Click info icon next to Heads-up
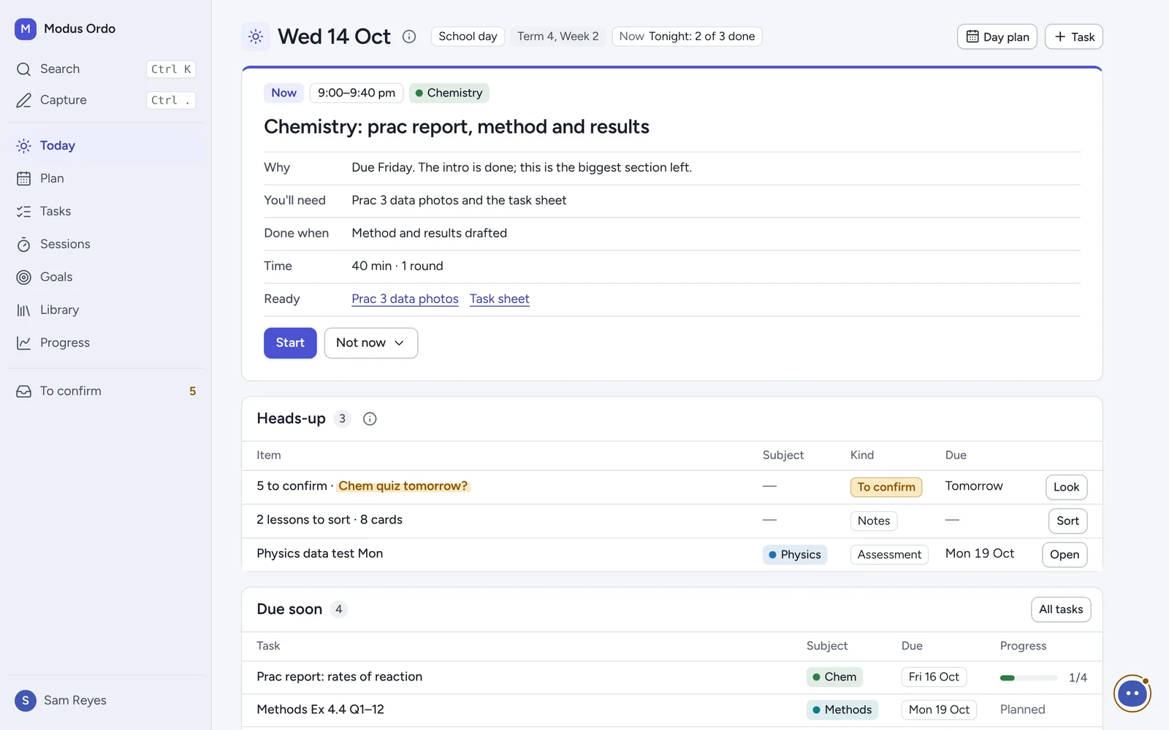This screenshot has width=1169, height=730. (x=370, y=419)
